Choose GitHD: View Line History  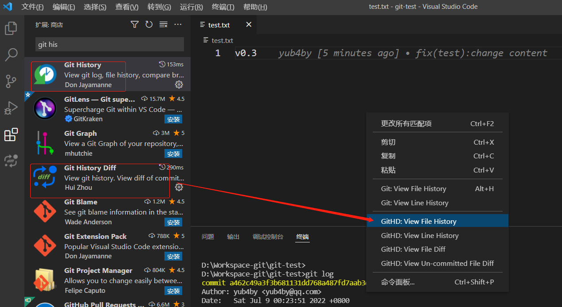437,236
